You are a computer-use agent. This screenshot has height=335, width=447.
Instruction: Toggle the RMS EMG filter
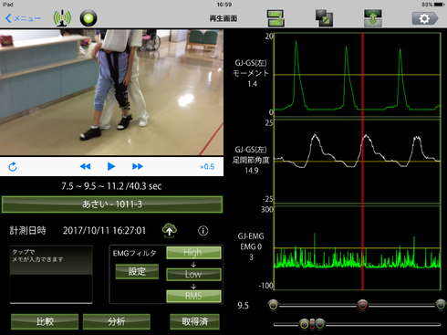point(193,296)
